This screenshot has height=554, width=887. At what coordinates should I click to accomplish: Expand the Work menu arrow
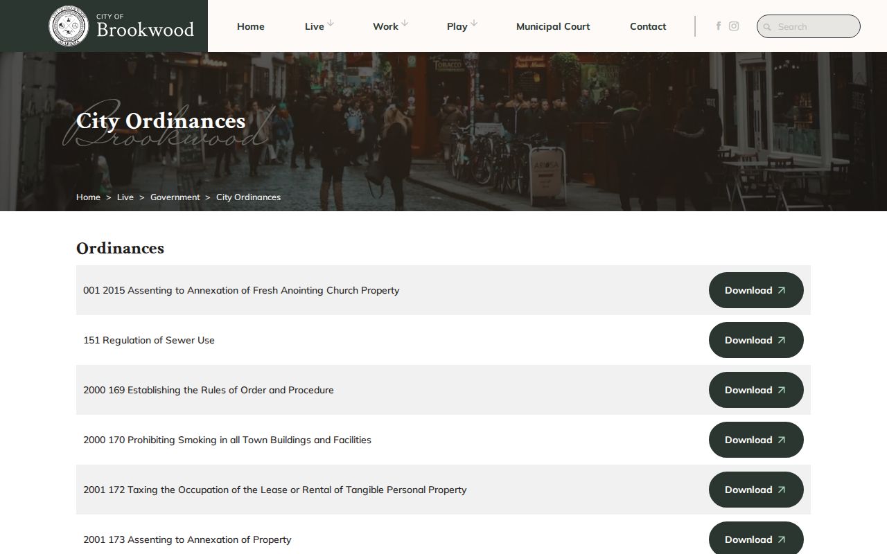click(x=405, y=24)
